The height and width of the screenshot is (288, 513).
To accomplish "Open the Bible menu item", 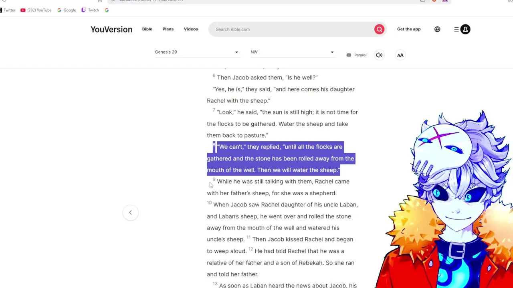I will click(x=147, y=29).
